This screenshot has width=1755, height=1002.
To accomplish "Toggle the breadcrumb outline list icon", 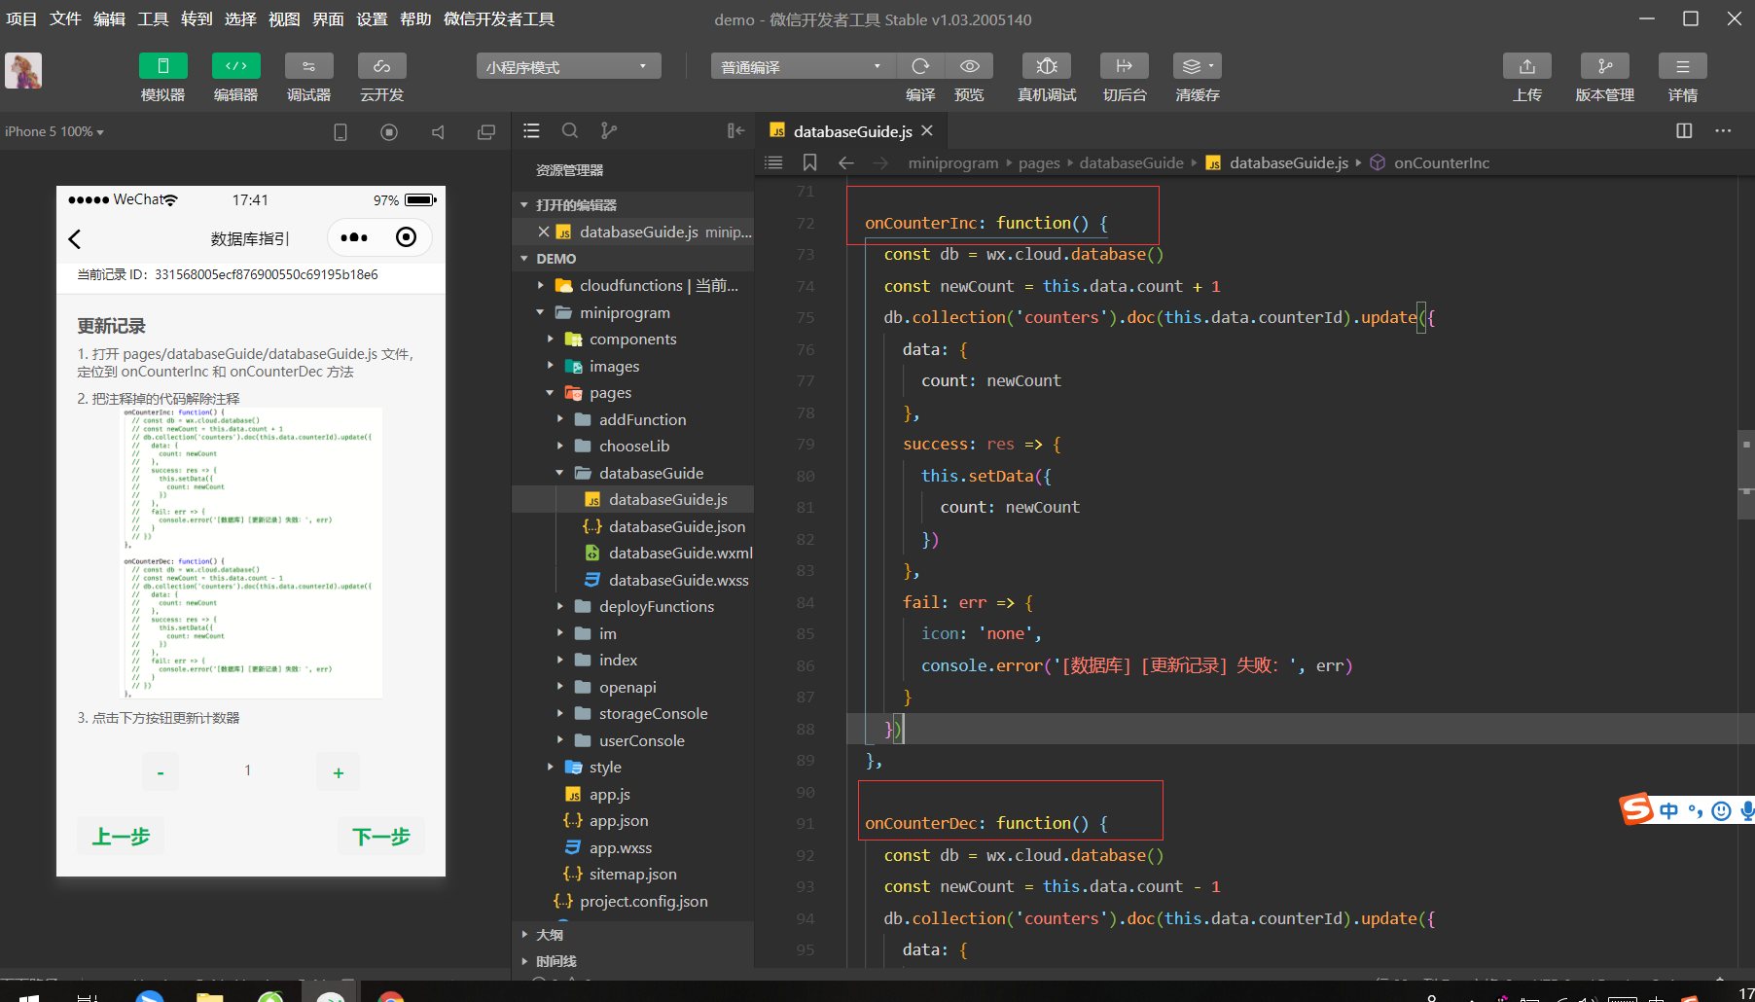I will (x=773, y=162).
